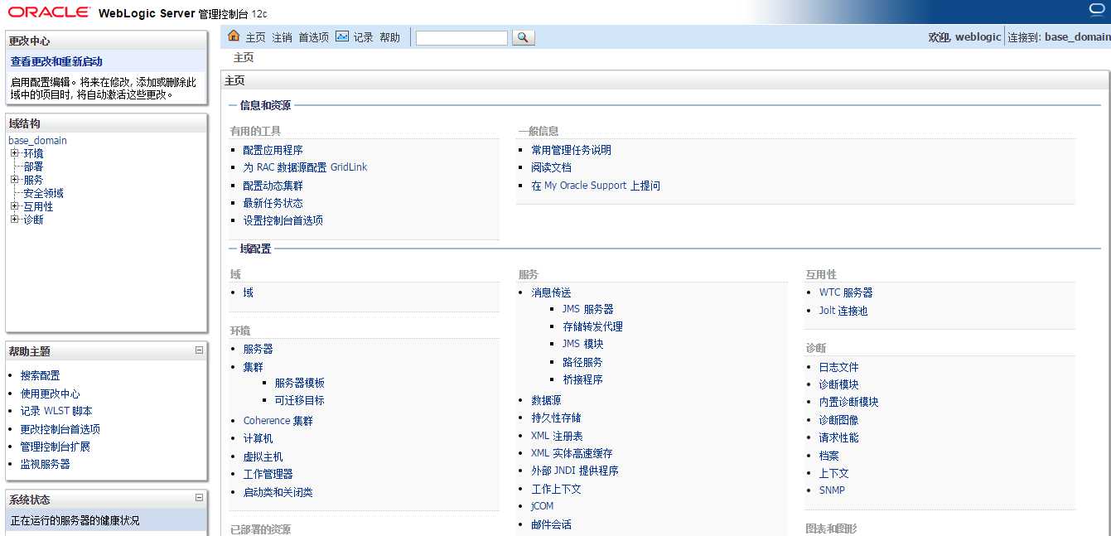
Task: Open Jolt 连接池 link
Action: [843, 311]
